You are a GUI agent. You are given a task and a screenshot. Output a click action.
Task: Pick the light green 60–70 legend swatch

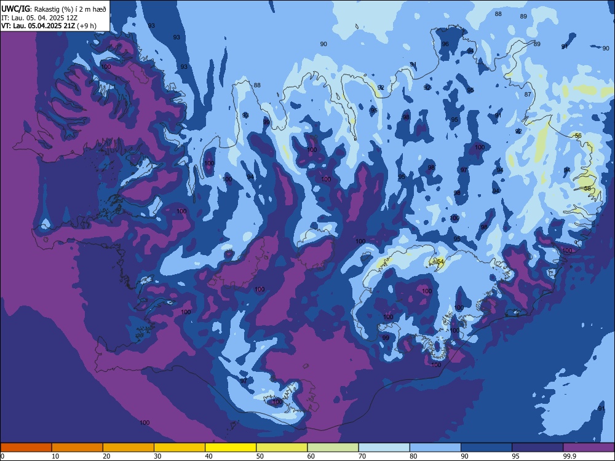point(333,447)
